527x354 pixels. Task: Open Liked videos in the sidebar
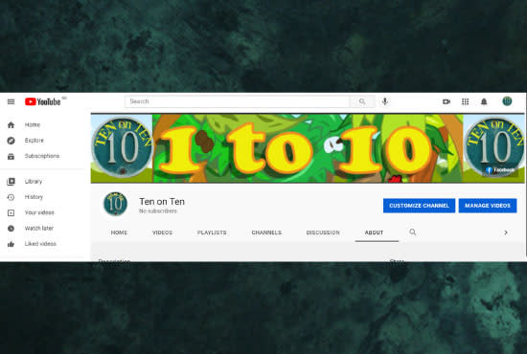coord(40,244)
